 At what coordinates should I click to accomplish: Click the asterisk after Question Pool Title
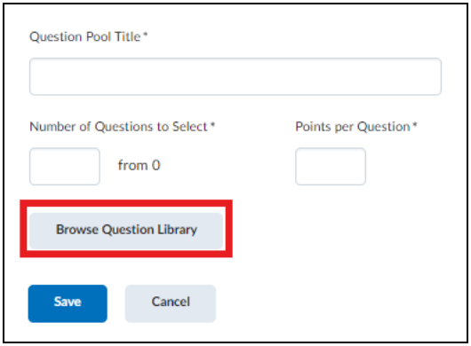tap(146, 35)
